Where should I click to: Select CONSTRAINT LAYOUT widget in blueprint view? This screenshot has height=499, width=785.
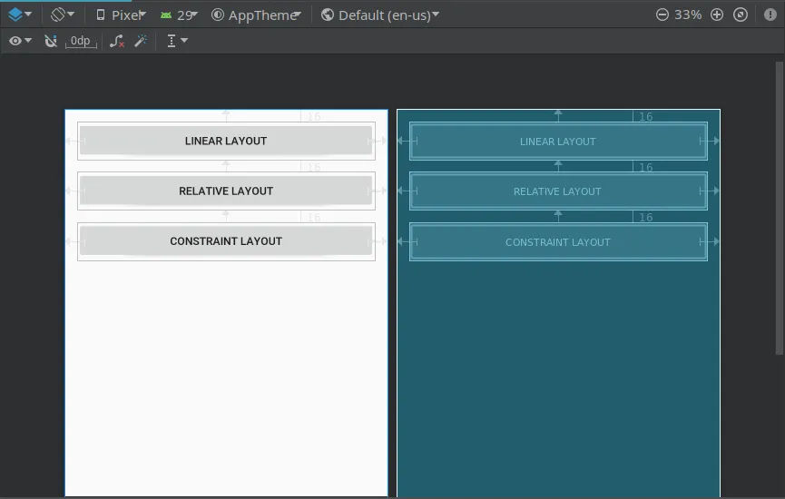[558, 241]
